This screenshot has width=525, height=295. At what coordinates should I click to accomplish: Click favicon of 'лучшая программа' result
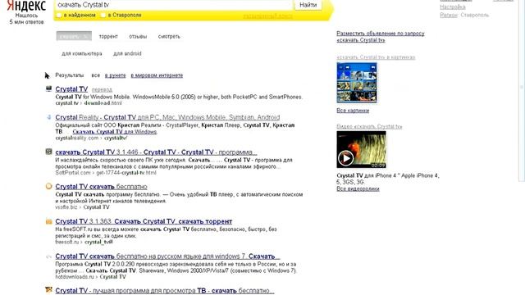pyautogui.click(x=49, y=289)
